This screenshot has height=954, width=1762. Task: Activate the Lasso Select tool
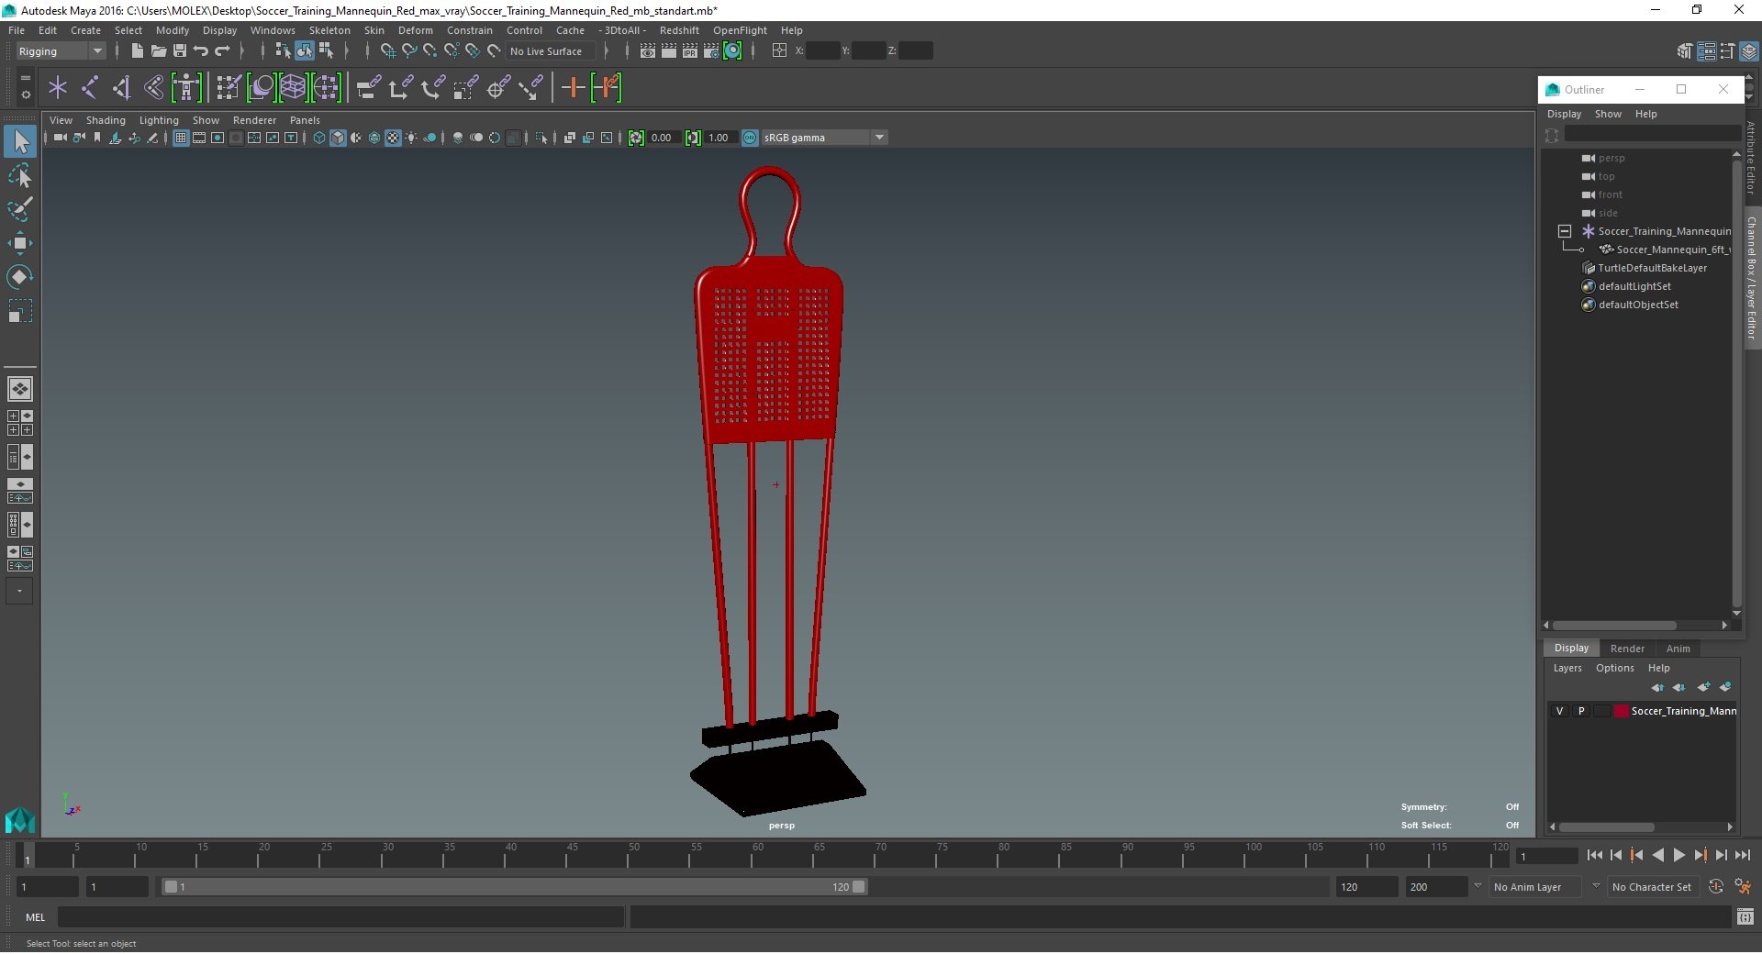point(20,175)
